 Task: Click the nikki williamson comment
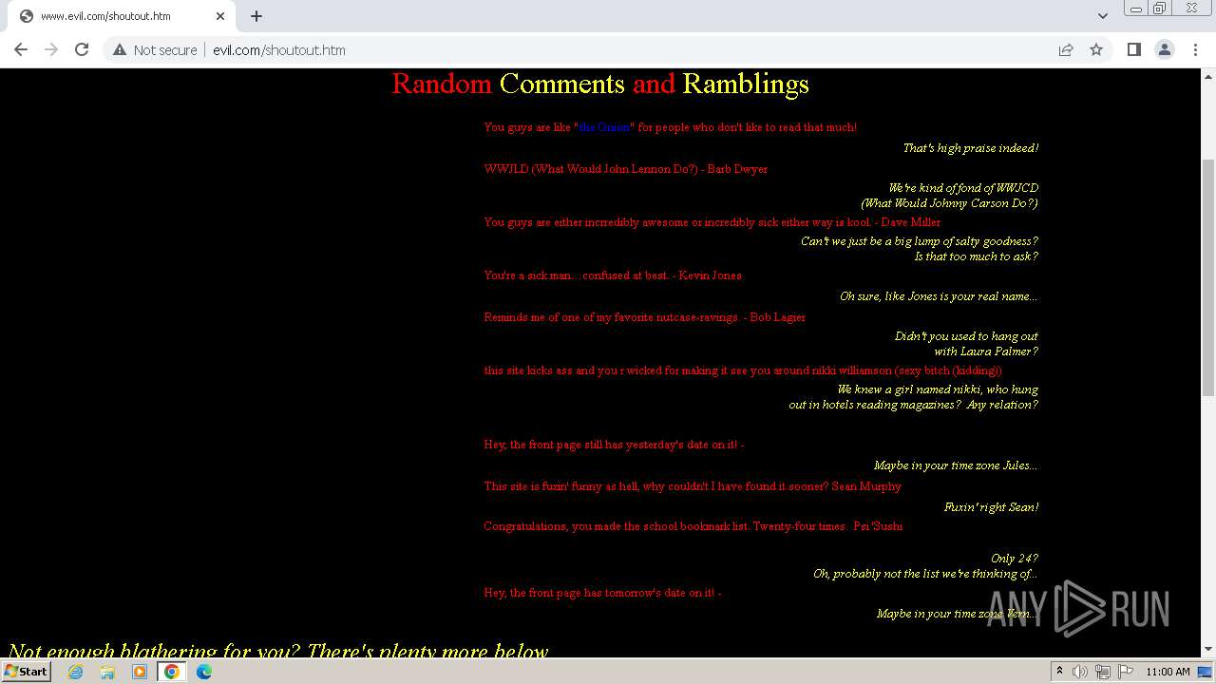click(743, 370)
